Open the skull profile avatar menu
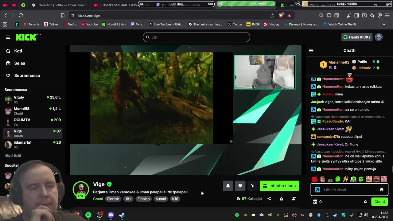393x221 pixels. pos(379,37)
